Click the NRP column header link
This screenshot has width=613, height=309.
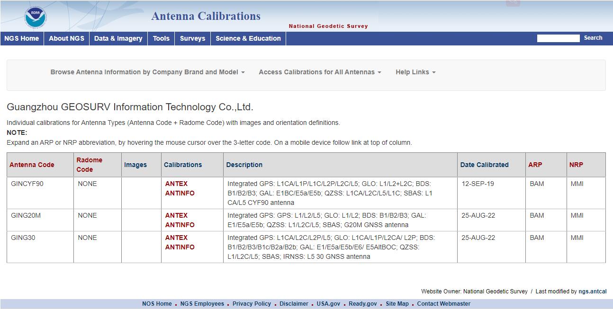[x=576, y=165]
